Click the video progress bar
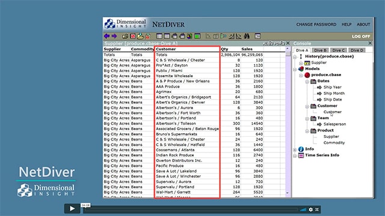385x216 pixels. [x=190, y=209]
